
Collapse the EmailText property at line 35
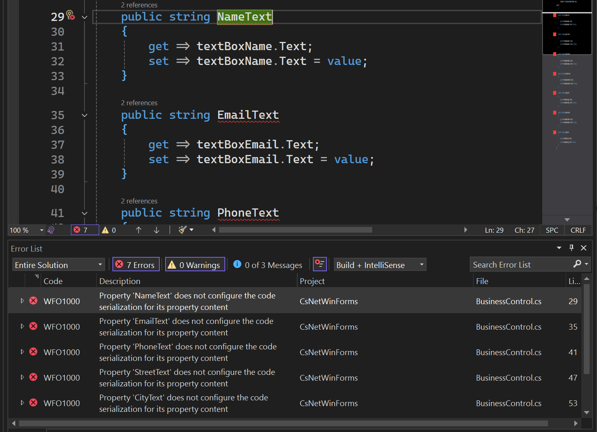click(x=84, y=116)
